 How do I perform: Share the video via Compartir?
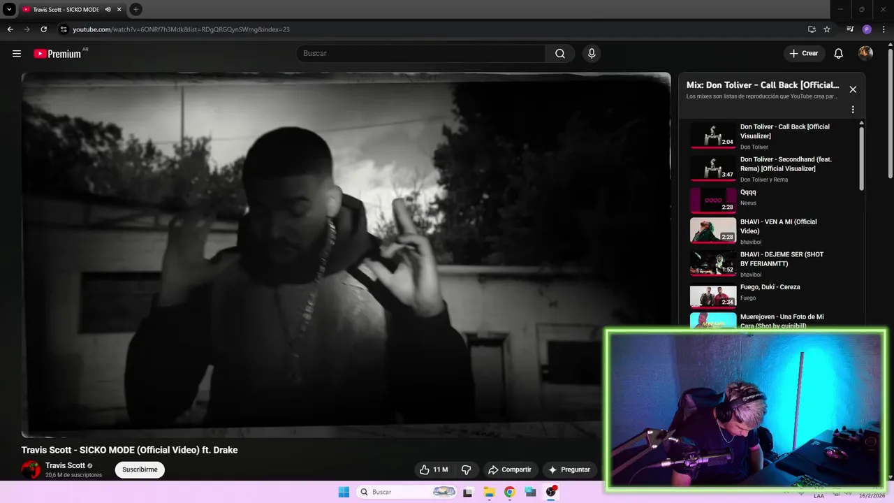510,469
